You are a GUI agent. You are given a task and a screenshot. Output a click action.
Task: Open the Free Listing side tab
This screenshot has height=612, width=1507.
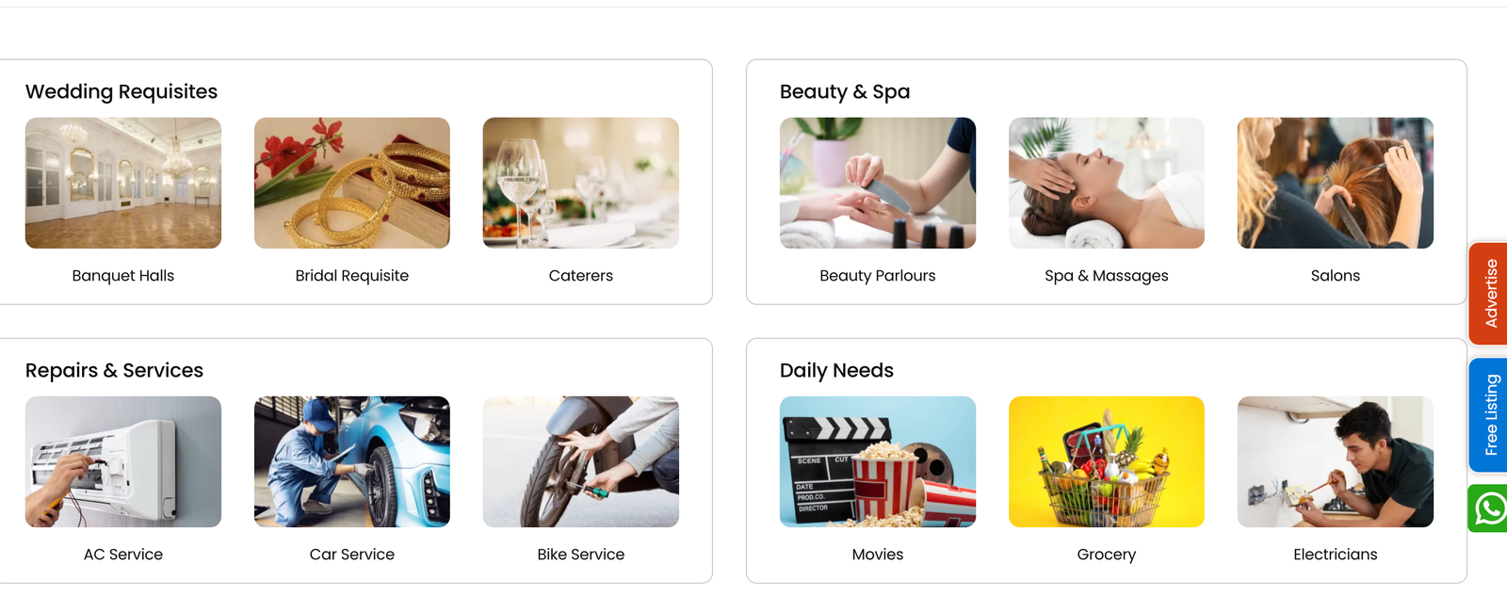[x=1488, y=415]
